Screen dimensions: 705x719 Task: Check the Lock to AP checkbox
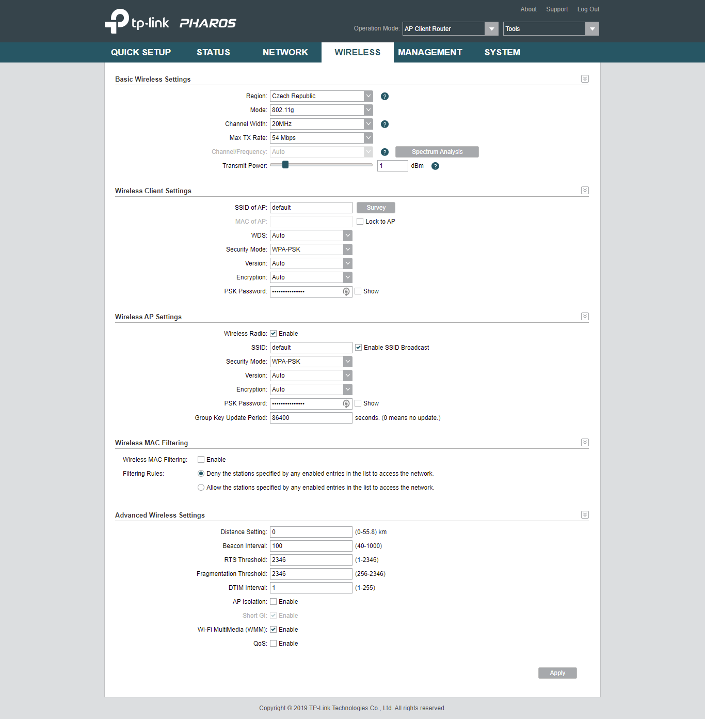(x=360, y=222)
